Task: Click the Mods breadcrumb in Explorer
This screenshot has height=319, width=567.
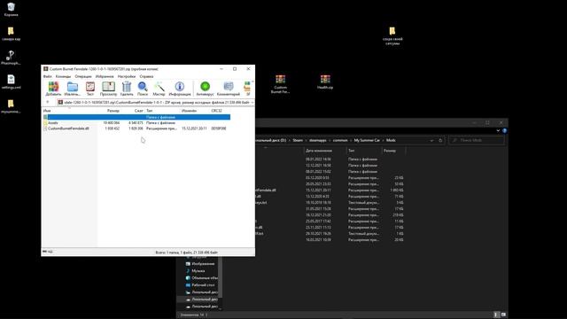Action: [391, 140]
